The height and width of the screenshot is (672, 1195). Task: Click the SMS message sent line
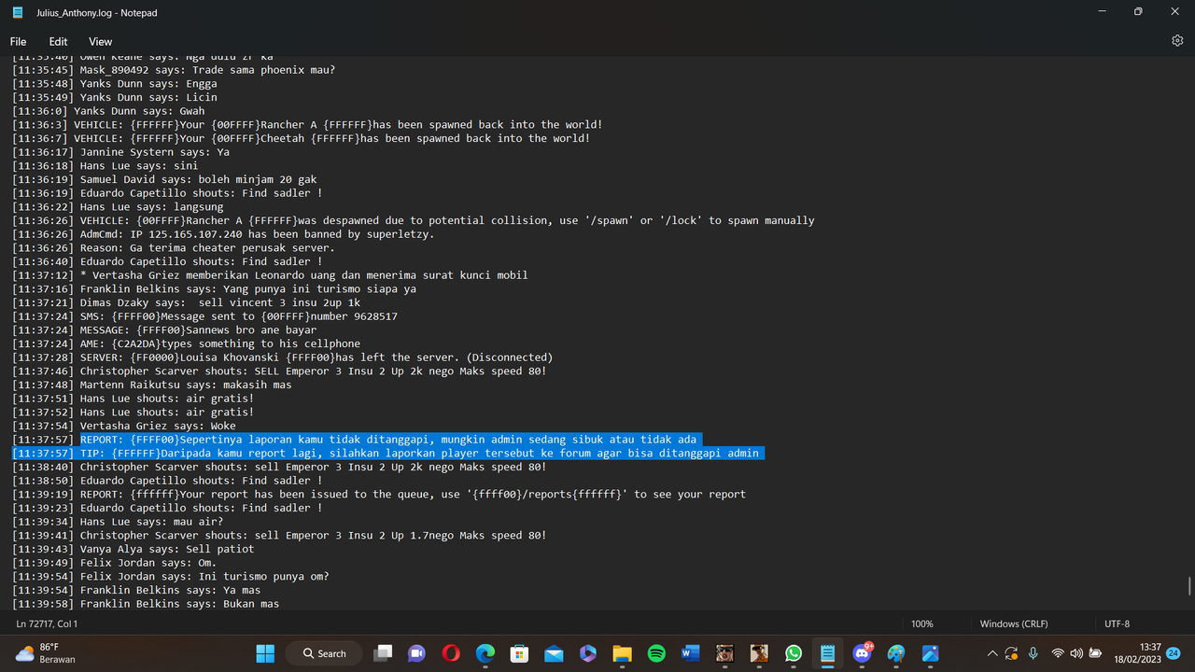(x=204, y=316)
